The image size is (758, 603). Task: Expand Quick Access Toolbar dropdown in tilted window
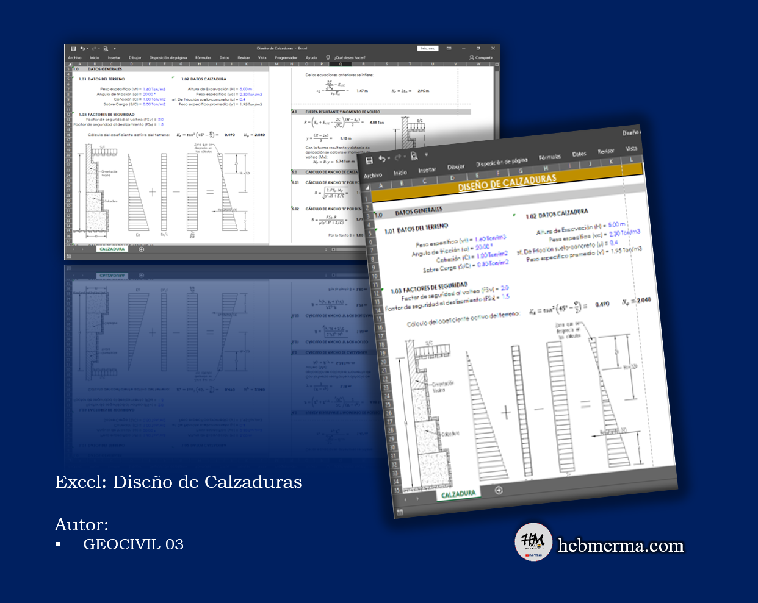[x=427, y=155]
